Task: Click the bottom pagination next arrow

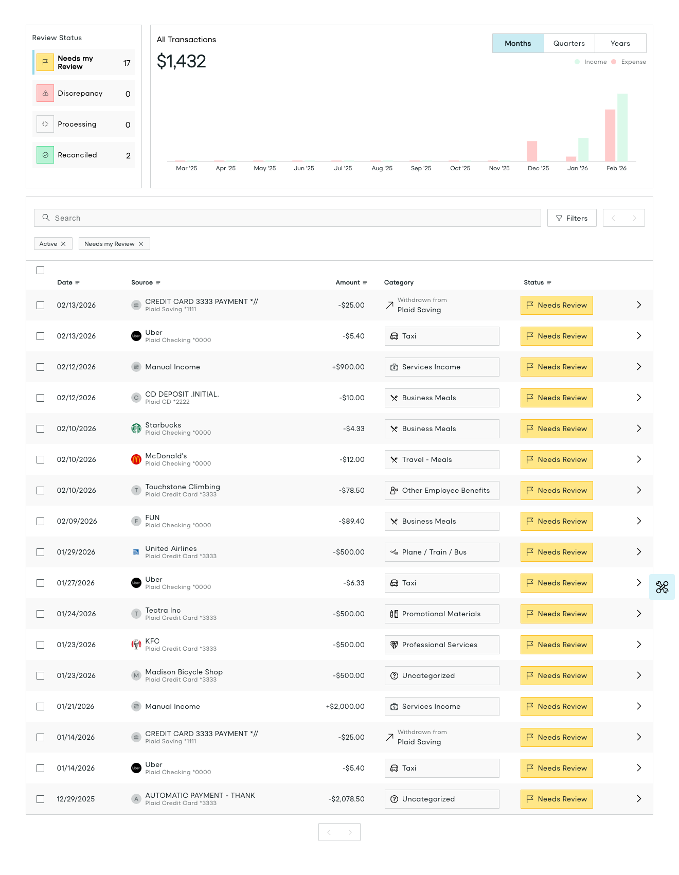Action: pos(350,832)
